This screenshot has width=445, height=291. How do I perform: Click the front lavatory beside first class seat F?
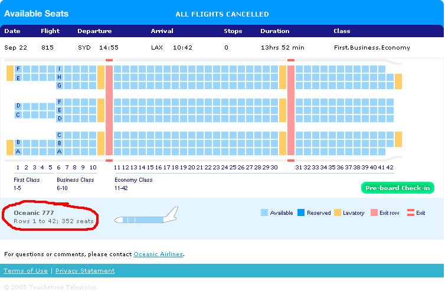(x=10, y=73)
